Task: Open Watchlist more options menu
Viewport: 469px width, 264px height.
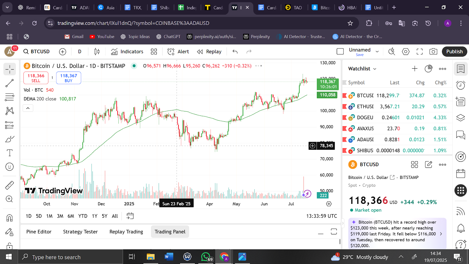Action: point(443,69)
